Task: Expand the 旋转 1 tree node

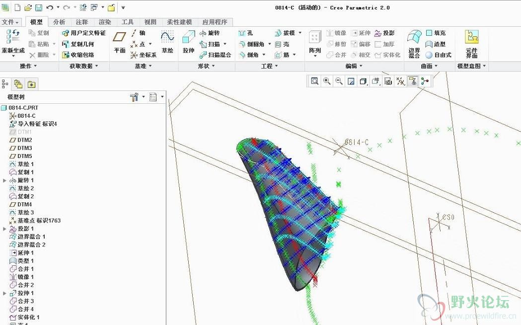Action: 4,180
